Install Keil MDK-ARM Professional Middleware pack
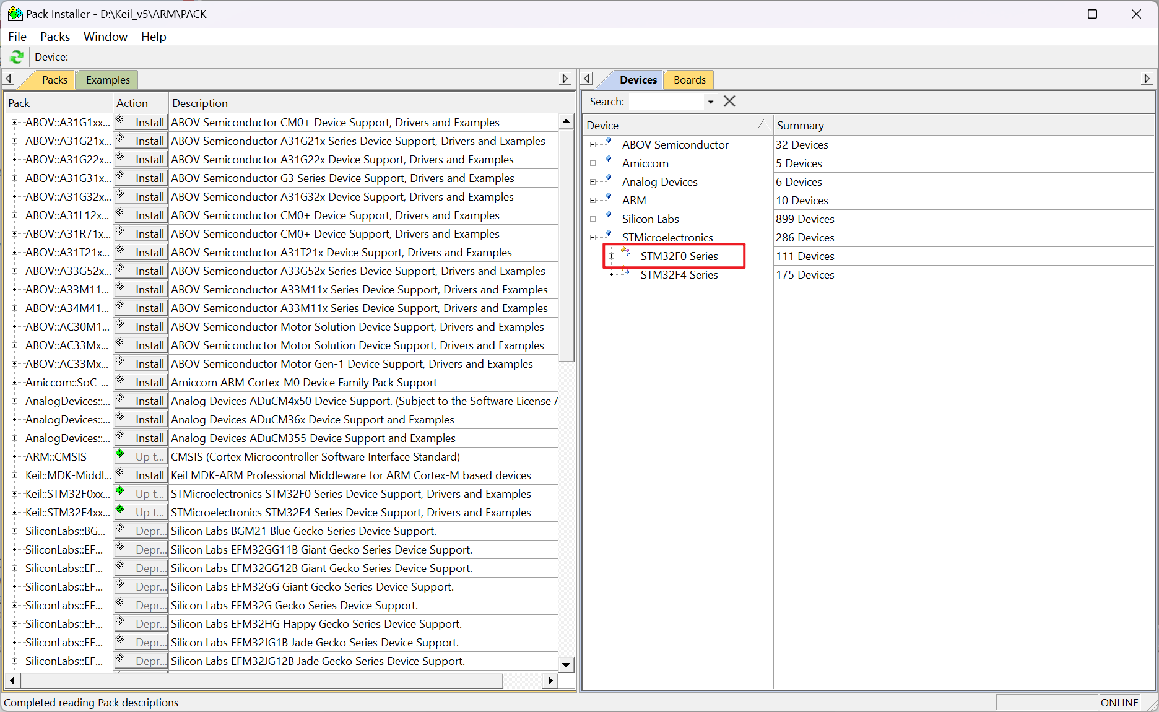The image size is (1159, 712). (x=141, y=475)
